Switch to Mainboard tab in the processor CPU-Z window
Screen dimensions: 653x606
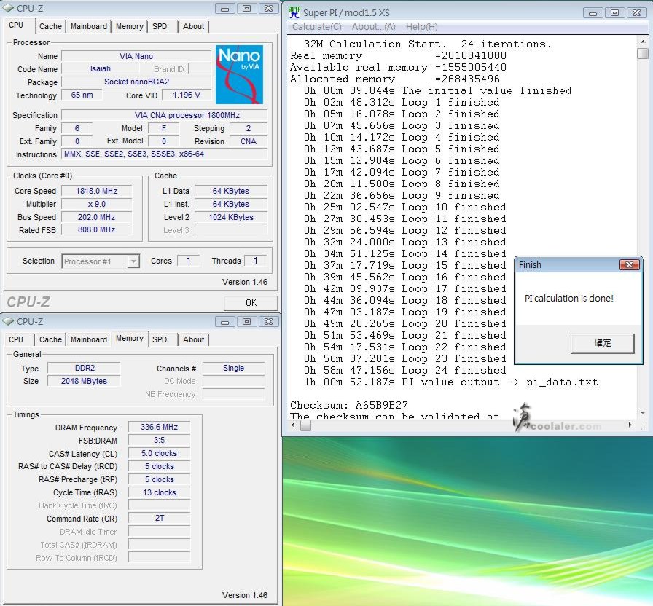tap(89, 26)
